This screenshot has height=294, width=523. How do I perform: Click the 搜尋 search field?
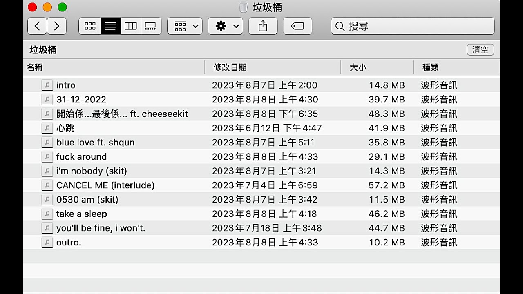tap(413, 26)
